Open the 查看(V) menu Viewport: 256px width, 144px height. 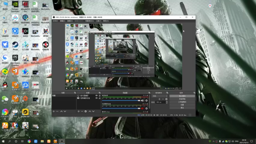tap(70, 21)
